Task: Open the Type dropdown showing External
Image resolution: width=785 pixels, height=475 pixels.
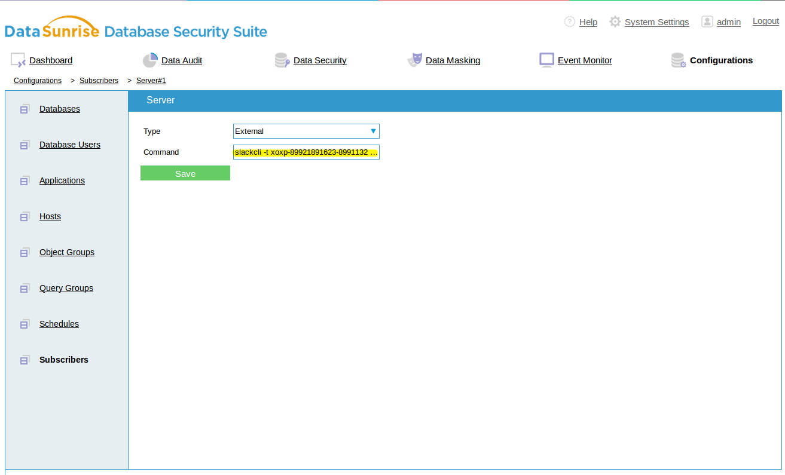Action: point(306,131)
